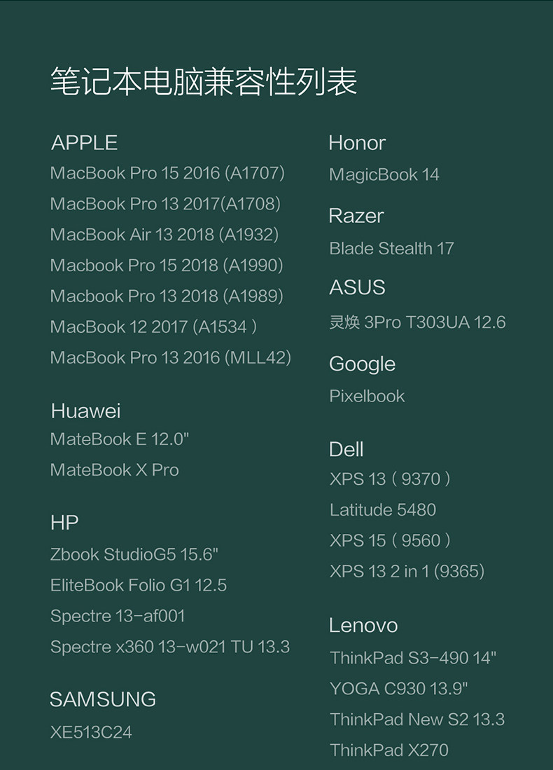553x770 pixels.
Task: Select the Google Pixelbook entry
Action: pos(367,396)
